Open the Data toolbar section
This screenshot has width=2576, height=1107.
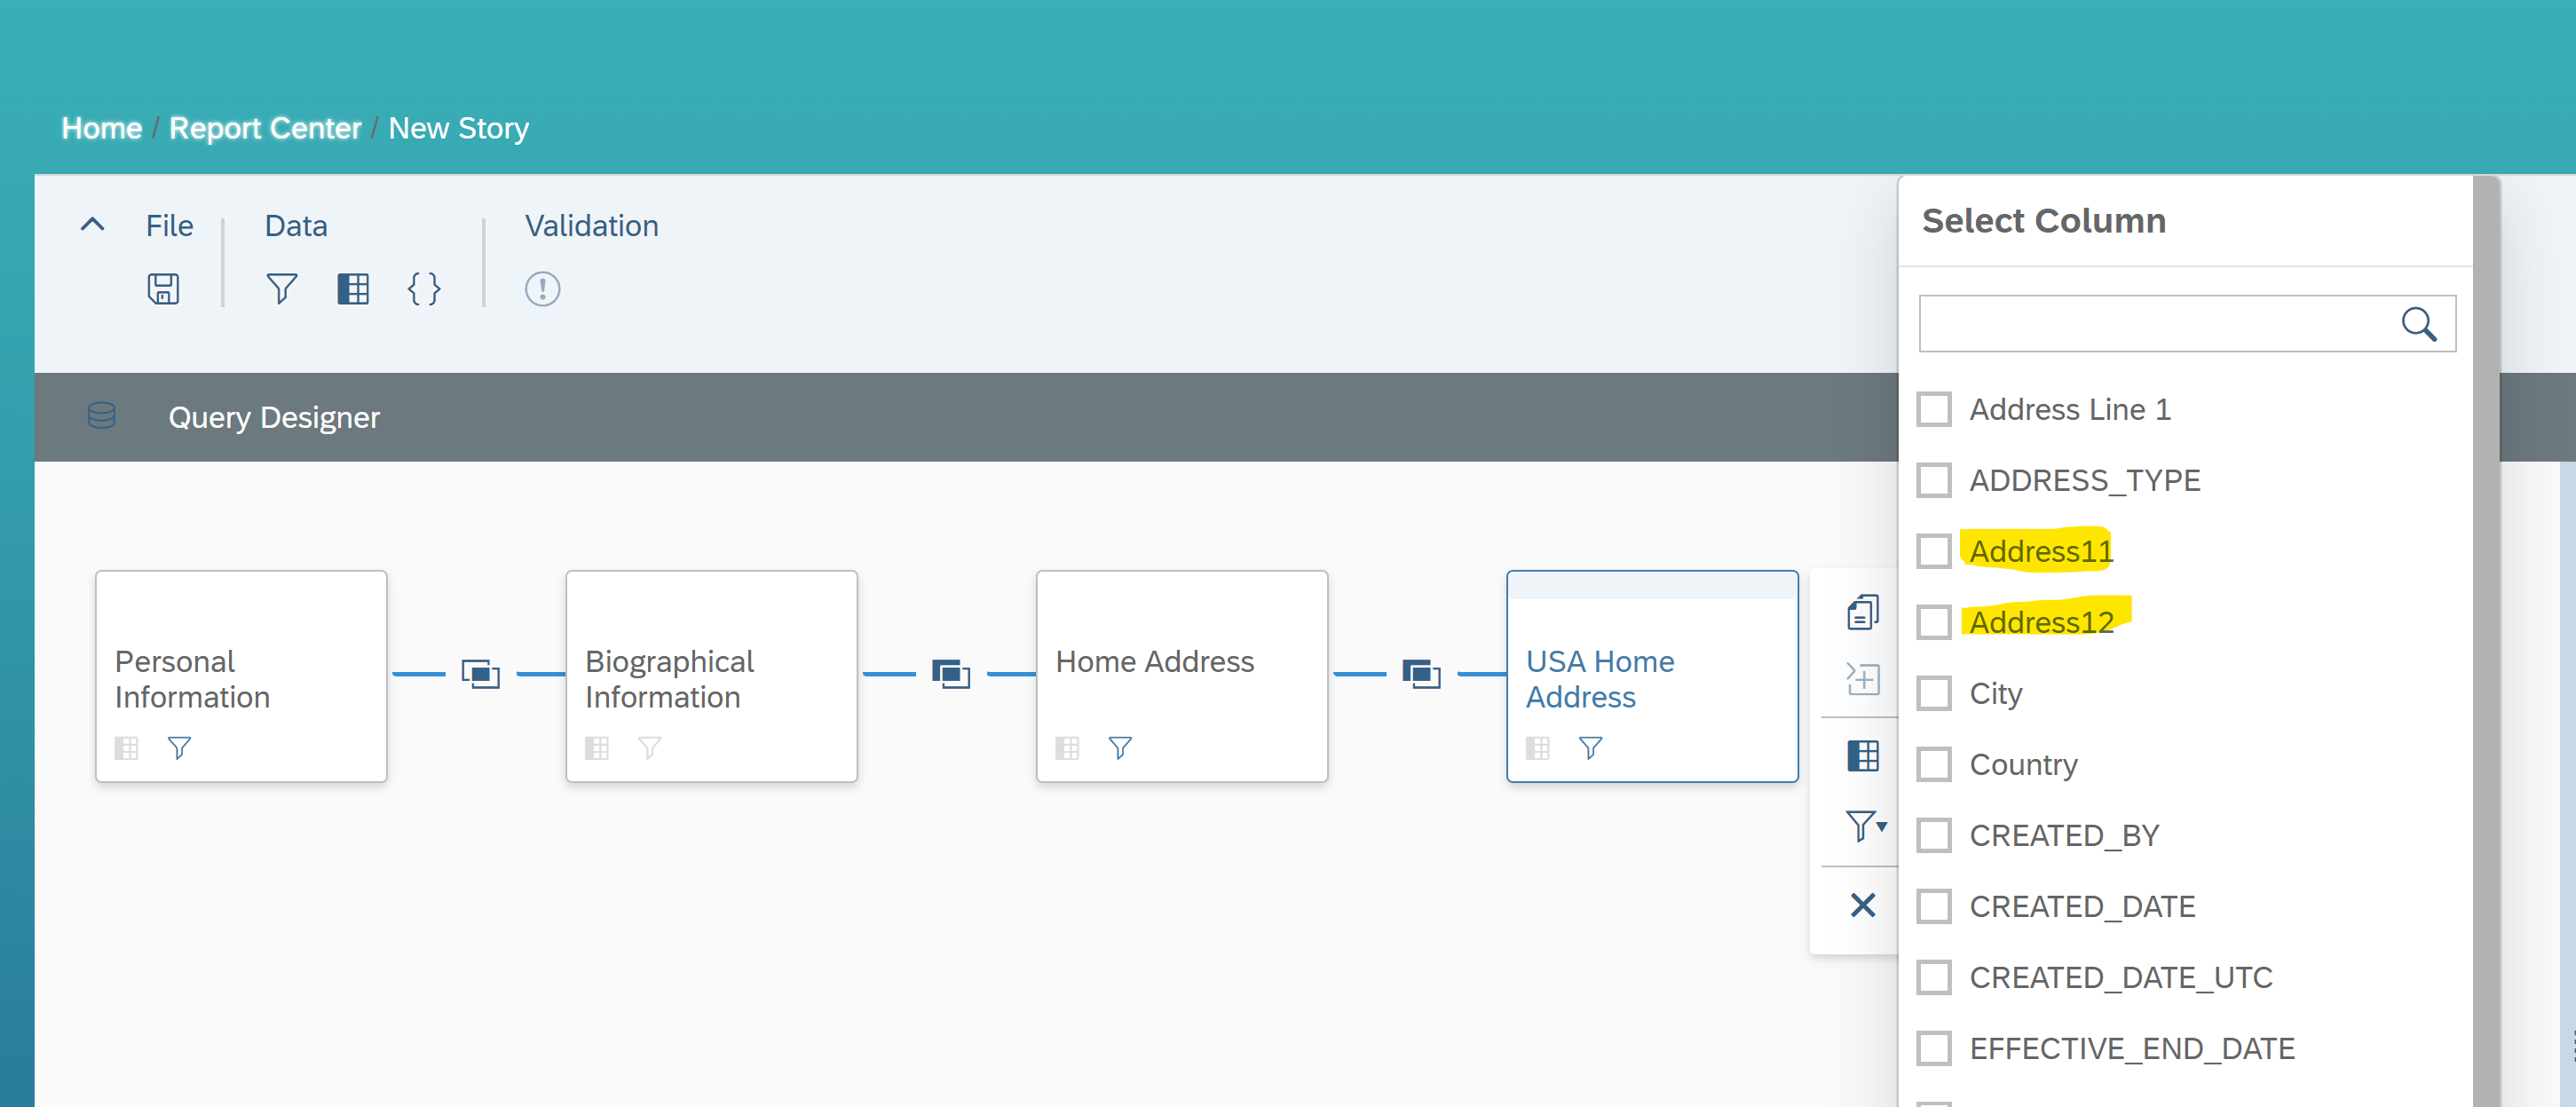point(296,226)
